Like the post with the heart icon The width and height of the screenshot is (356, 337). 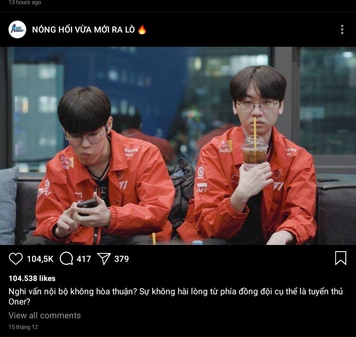tap(16, 259)
